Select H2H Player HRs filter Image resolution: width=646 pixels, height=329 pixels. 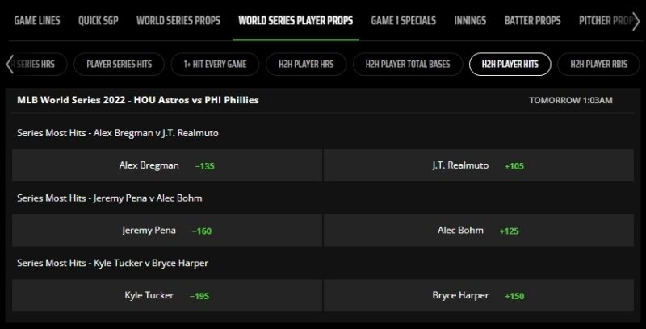(x=306, y=65)
